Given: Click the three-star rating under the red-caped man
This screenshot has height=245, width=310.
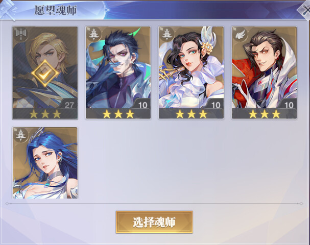Looking at the screenshot, I should pyautogui.click(x=265, y=114).
